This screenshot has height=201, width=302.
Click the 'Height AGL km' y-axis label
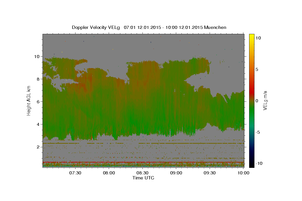29,101
